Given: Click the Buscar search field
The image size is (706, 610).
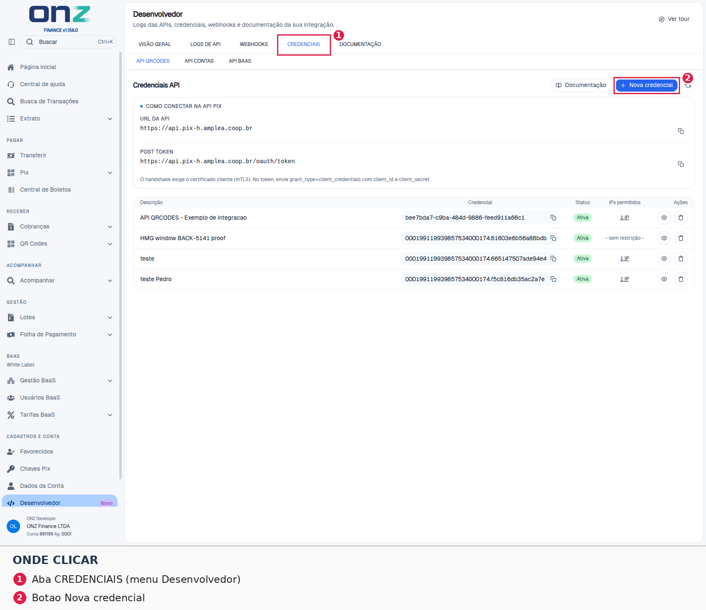Looking at the screenshot, I should [69, 42].
